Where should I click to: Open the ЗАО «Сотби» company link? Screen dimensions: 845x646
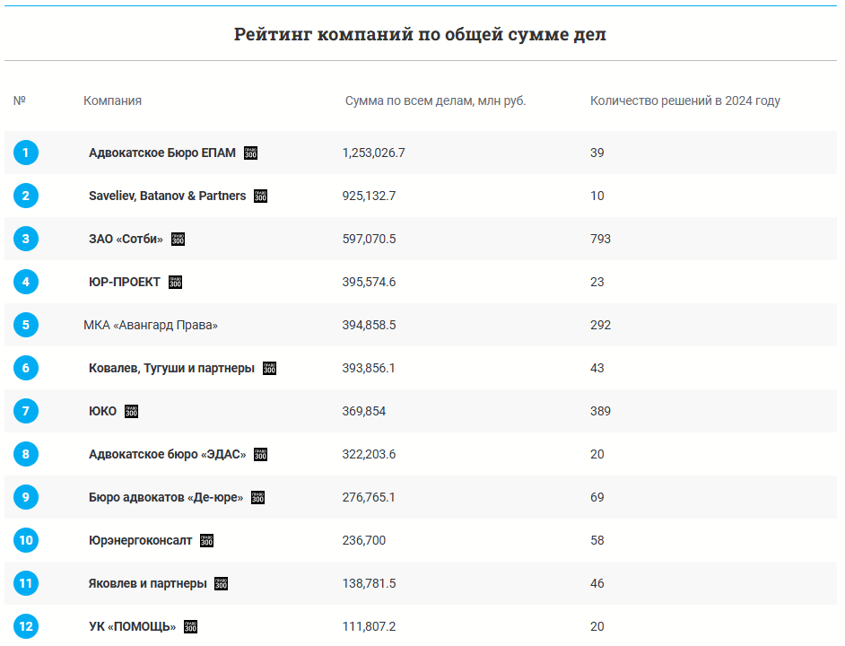pos(126,239)
